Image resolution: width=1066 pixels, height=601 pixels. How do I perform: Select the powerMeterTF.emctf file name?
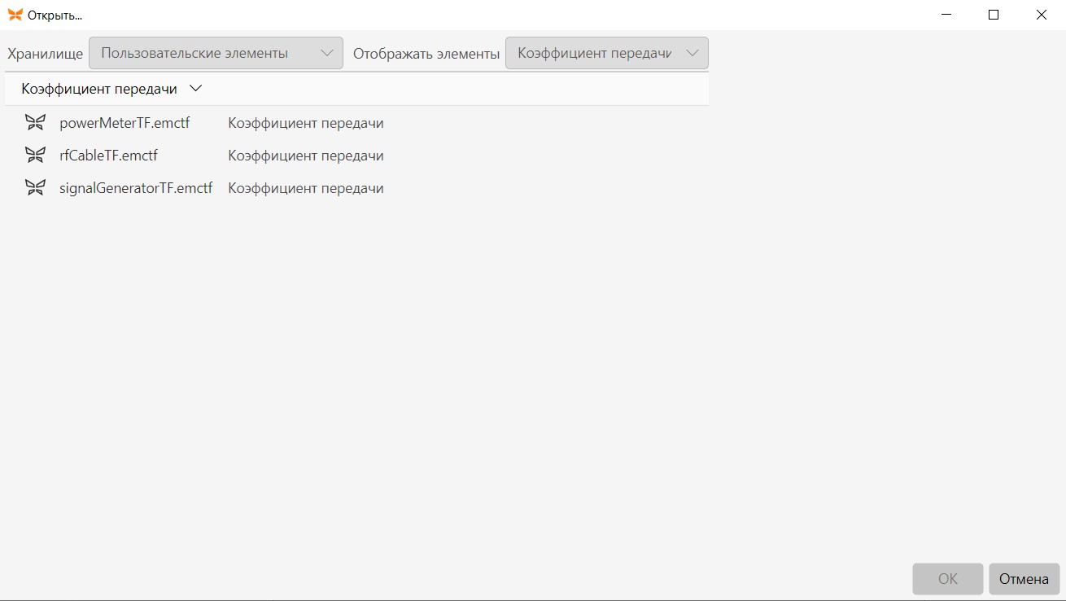pos(125,123)
